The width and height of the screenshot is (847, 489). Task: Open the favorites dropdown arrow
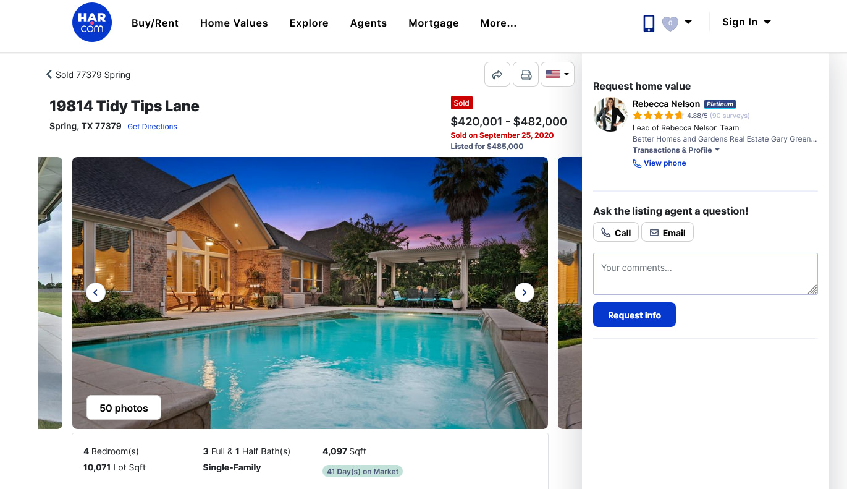click(688, 23)
